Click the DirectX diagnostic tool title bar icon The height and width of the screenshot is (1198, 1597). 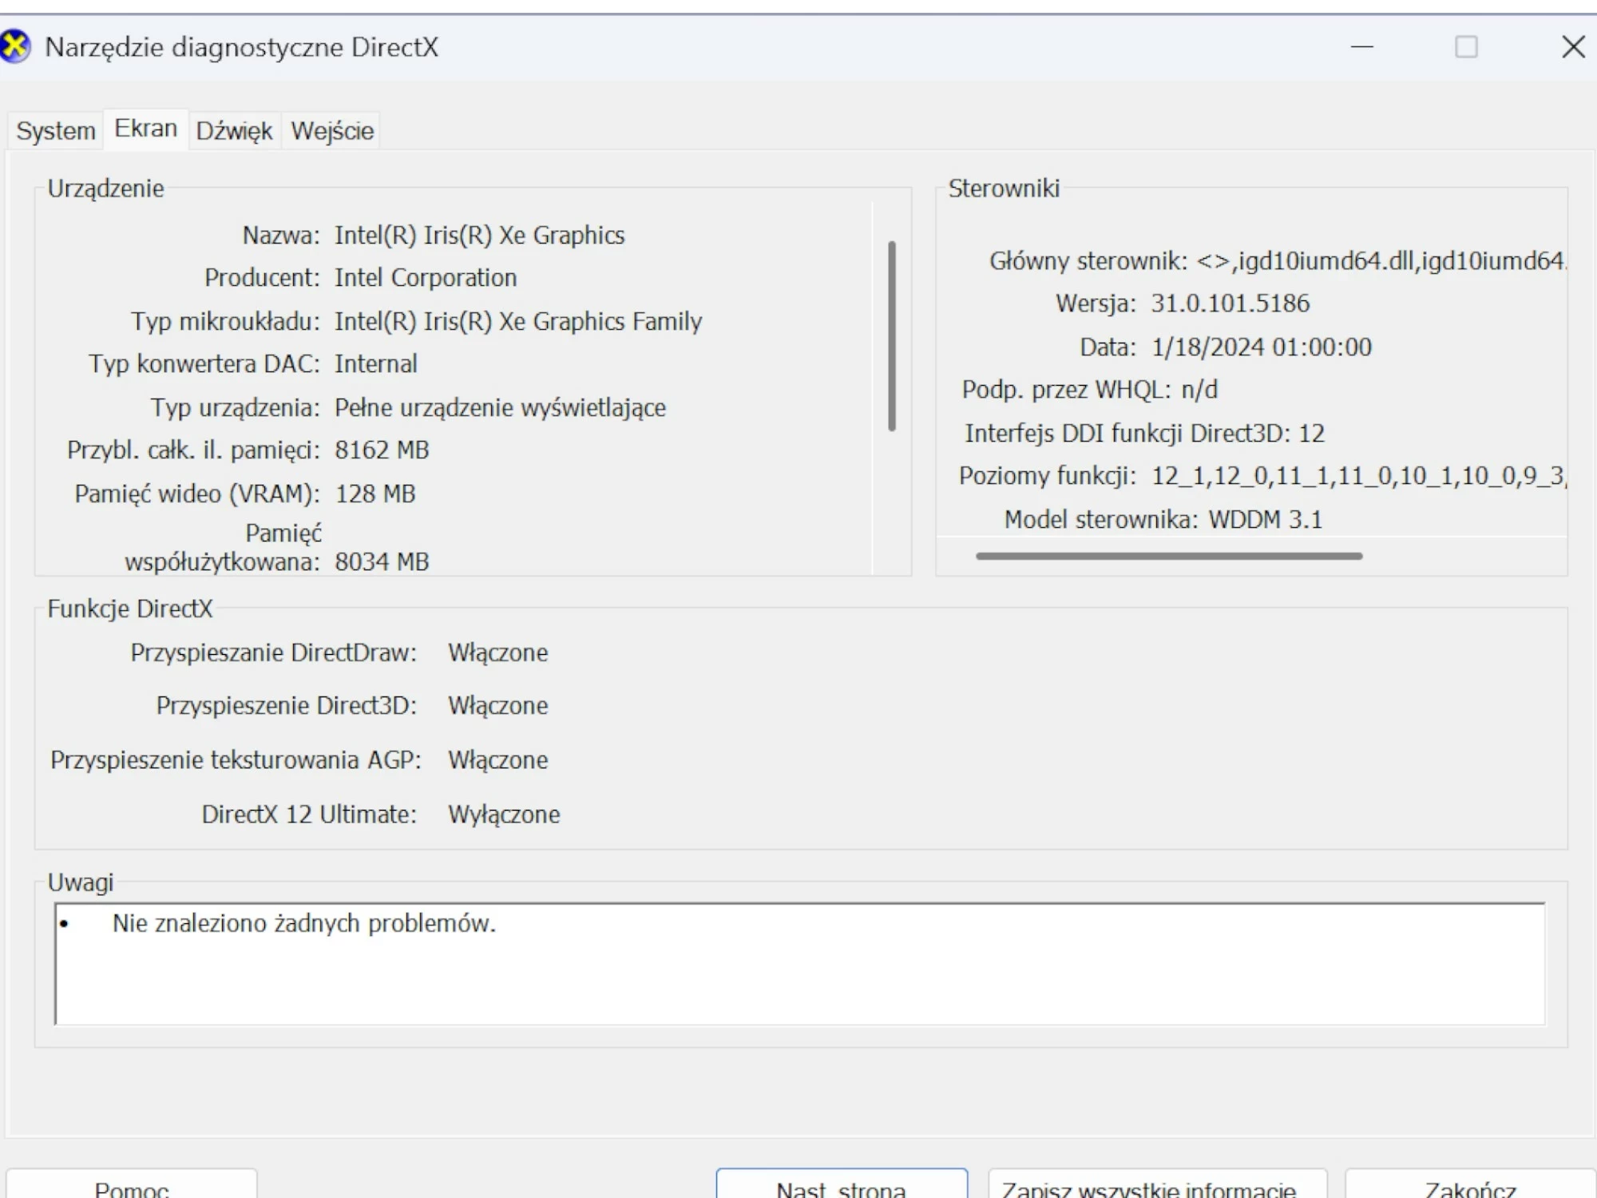click(16, 46)
